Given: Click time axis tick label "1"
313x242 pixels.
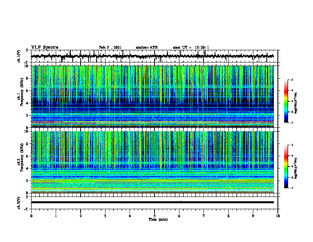Looking at the screenshot, I should pos(56,216).
